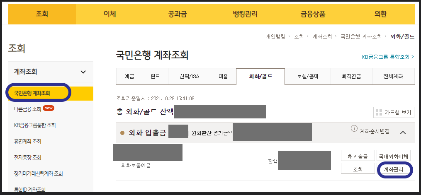Switch to the 전체계좌 tab
Image resolution: width=421 pixels, height=195 pixels.
pyautogui.click(x=393, y=76)
